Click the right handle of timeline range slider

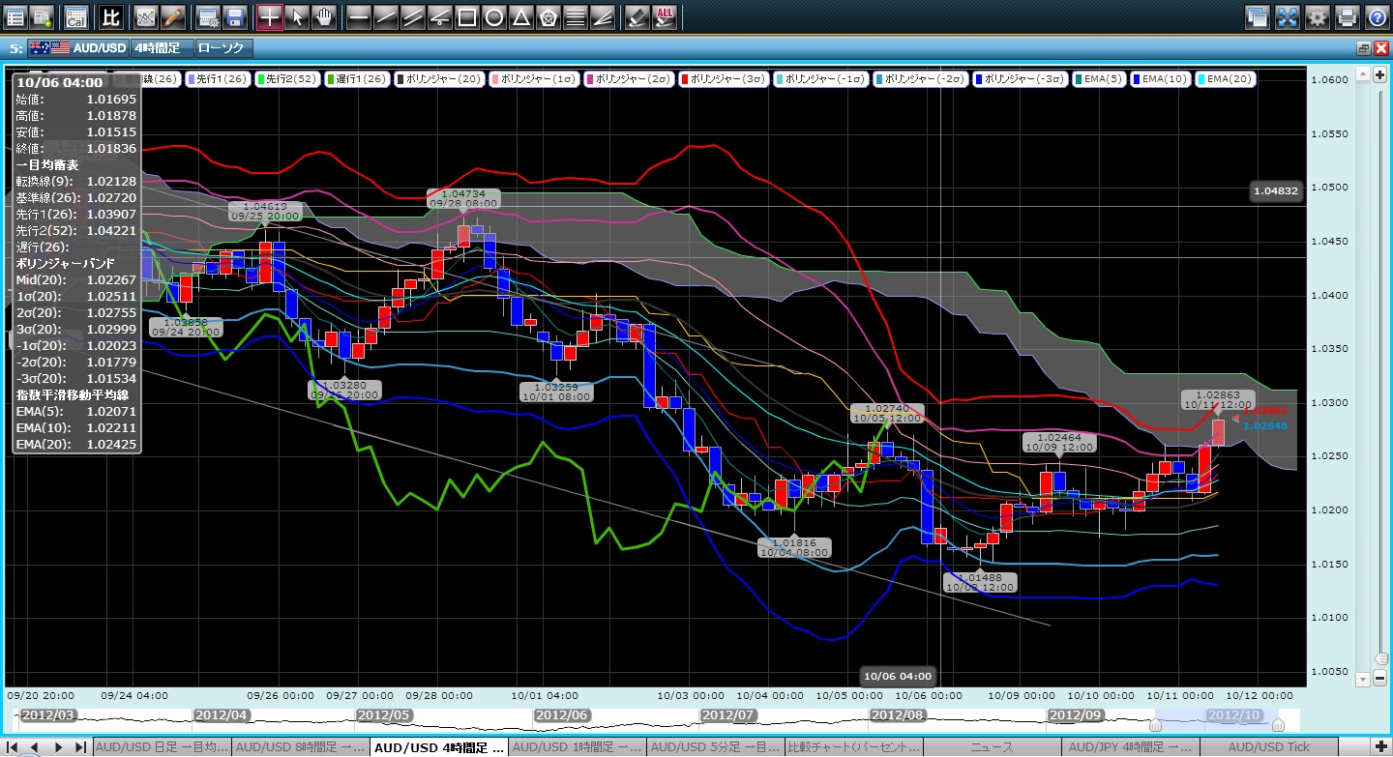pos(1278,724)
